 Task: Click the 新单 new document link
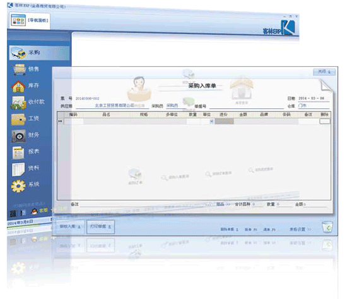tap(251, 230)
